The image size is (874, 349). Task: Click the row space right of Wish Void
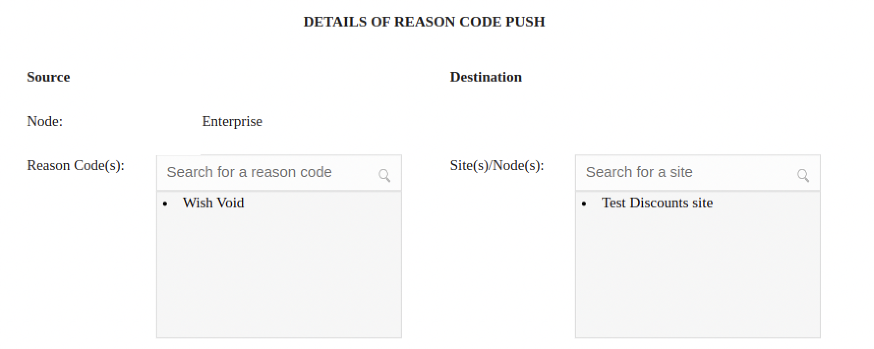[x=324, y=203]
